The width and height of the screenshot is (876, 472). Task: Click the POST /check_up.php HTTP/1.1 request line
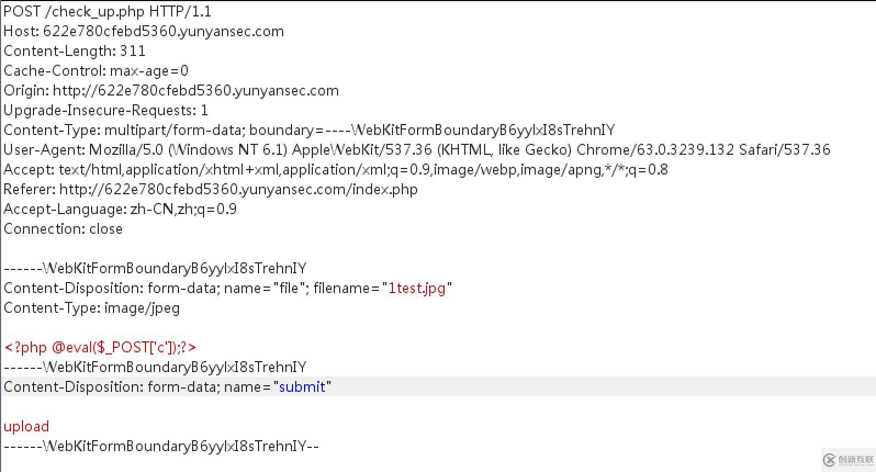pos(108,12)
